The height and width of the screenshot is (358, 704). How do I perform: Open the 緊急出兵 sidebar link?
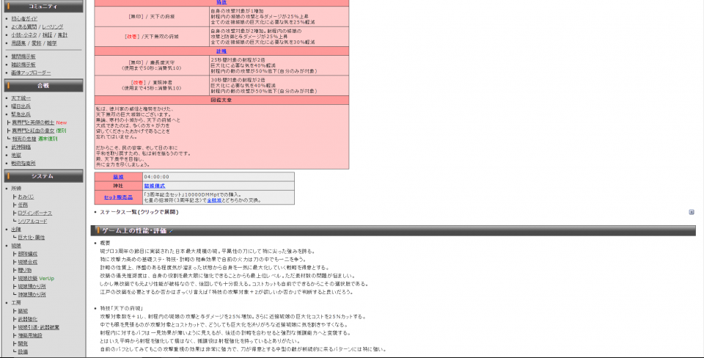21,114
